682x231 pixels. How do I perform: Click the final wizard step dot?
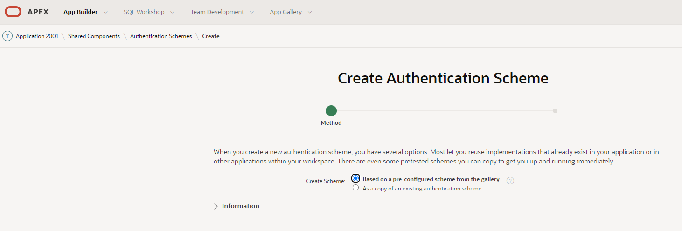point(555,111)
